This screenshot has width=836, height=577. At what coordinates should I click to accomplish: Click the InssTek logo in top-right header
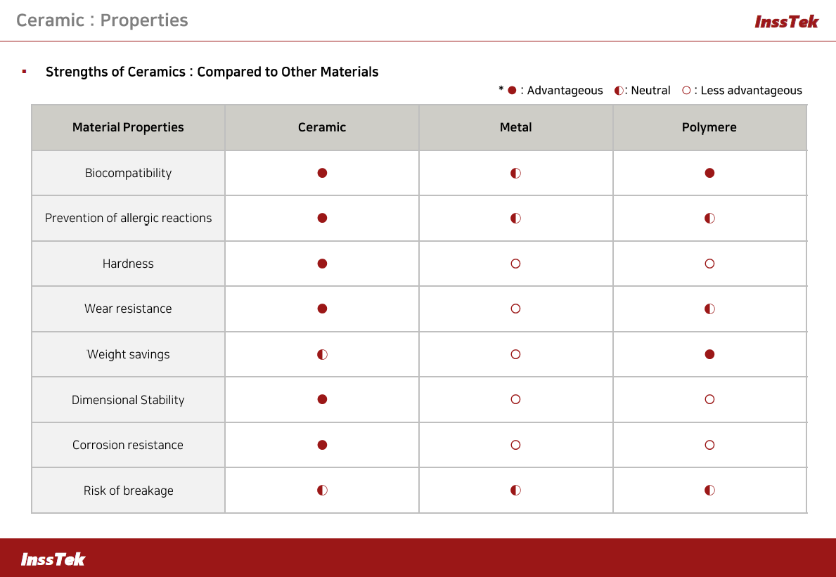[x=786, y=22]
